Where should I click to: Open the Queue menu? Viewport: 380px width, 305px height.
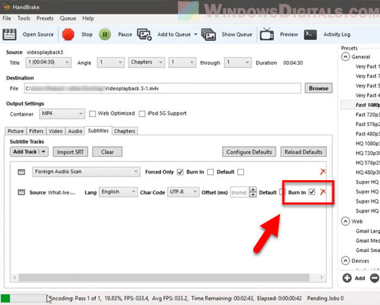68,18
